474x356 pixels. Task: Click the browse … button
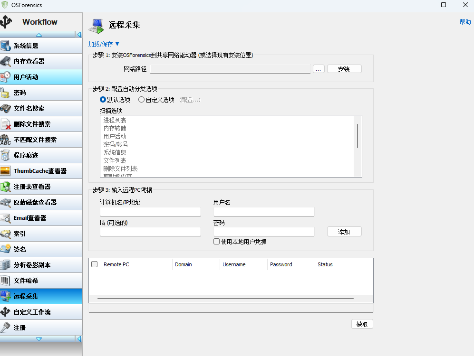tap(319, 69)
